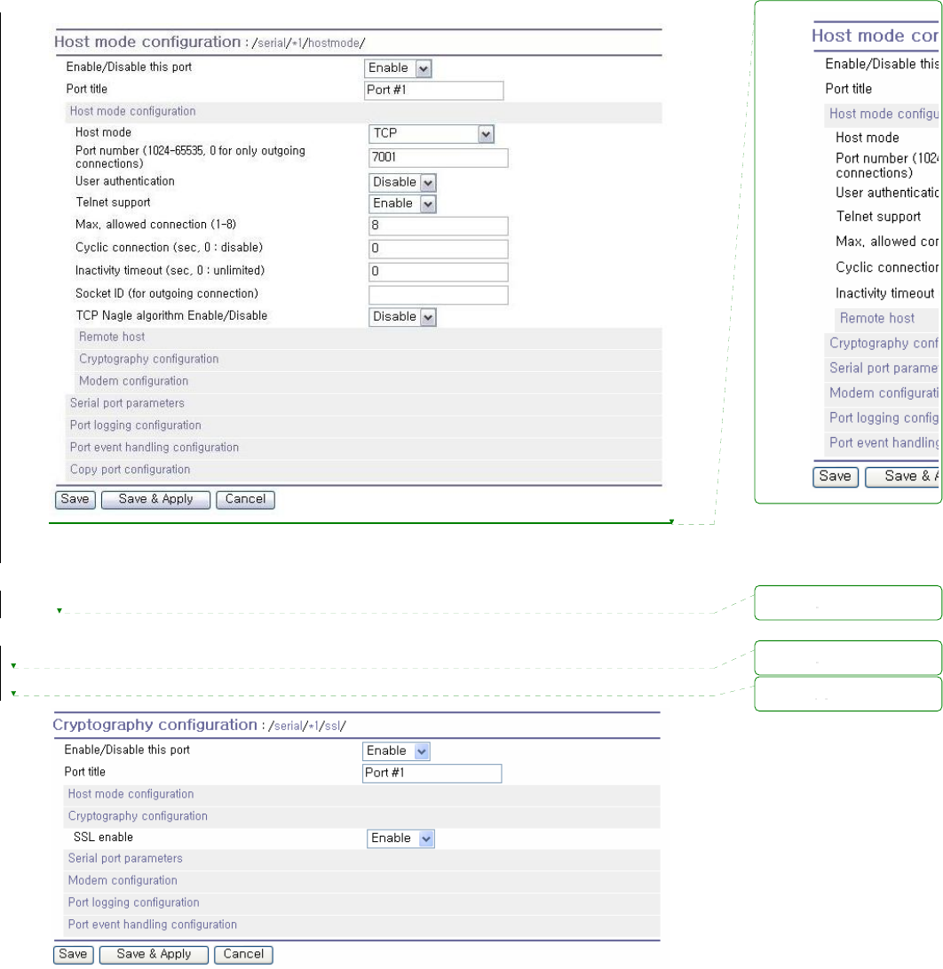This screenshot has height=969, width=943.
Task: Open Port logging config link in the side preview
Action: tap(884, 418)
